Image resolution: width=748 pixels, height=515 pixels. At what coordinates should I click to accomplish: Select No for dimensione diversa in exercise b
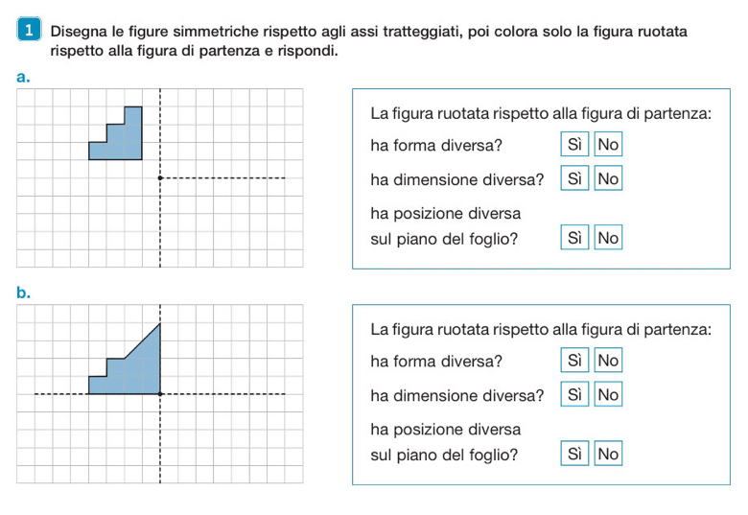click(608, 394)
